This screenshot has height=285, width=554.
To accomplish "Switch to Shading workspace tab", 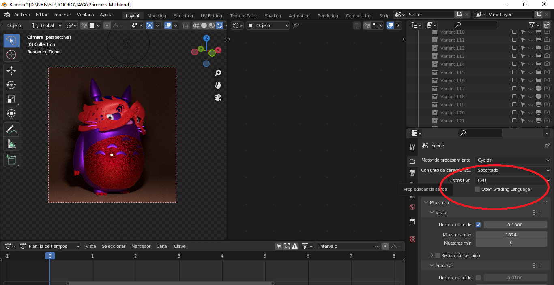I will (273, 16).
